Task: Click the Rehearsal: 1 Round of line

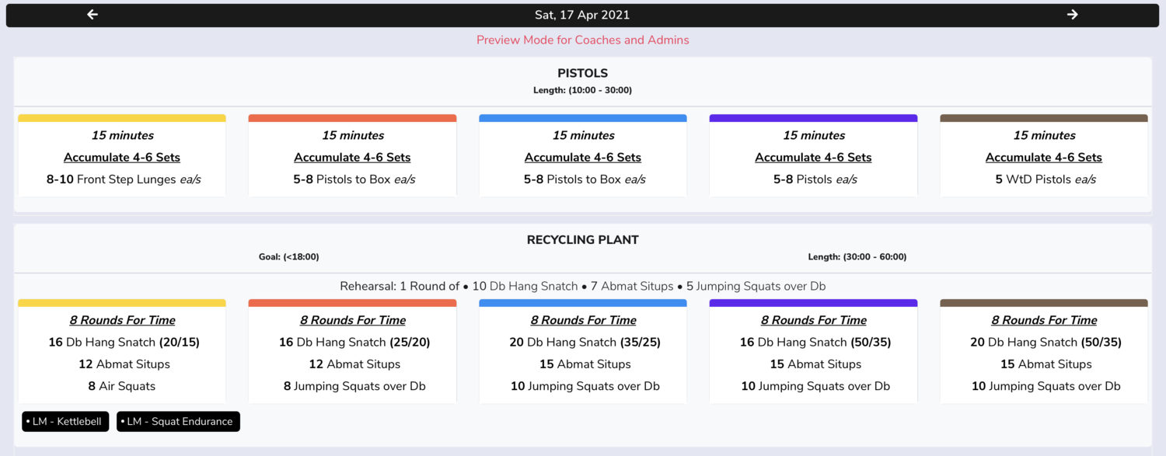Action: 582,286
